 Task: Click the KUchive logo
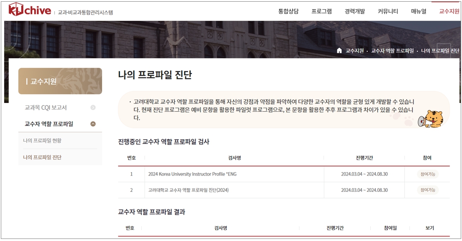[30, 11]
